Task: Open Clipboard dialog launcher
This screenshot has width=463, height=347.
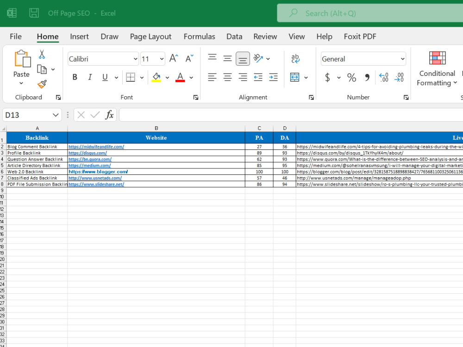Action: pos(58,97)
